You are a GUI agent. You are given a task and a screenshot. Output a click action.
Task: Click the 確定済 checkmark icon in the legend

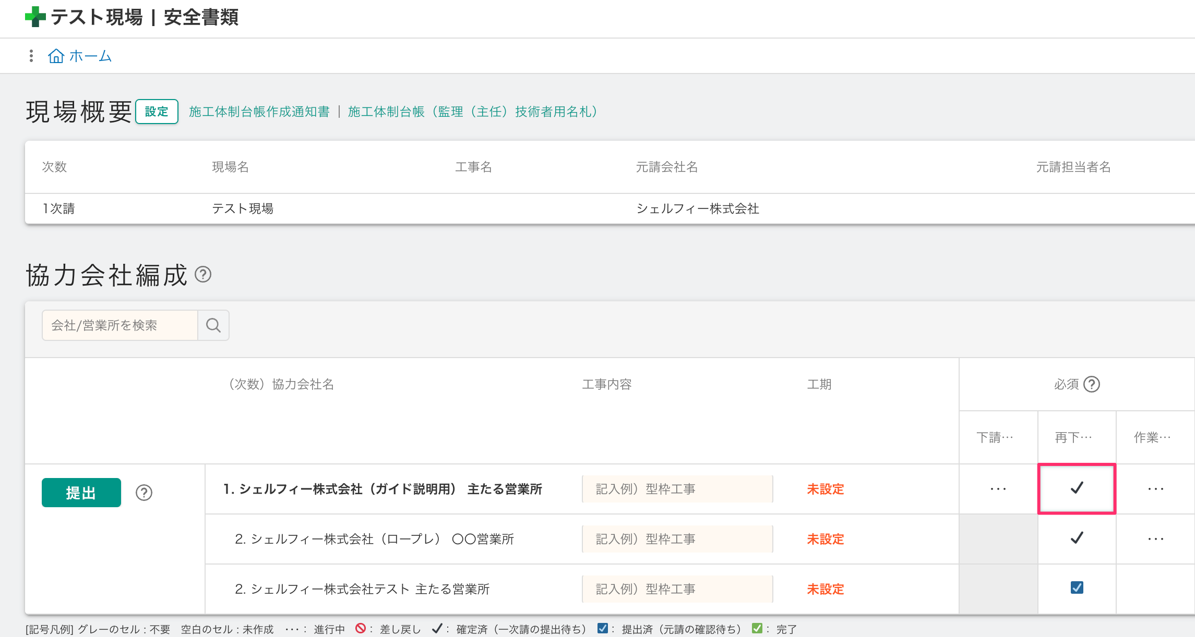tap(437, 628)
